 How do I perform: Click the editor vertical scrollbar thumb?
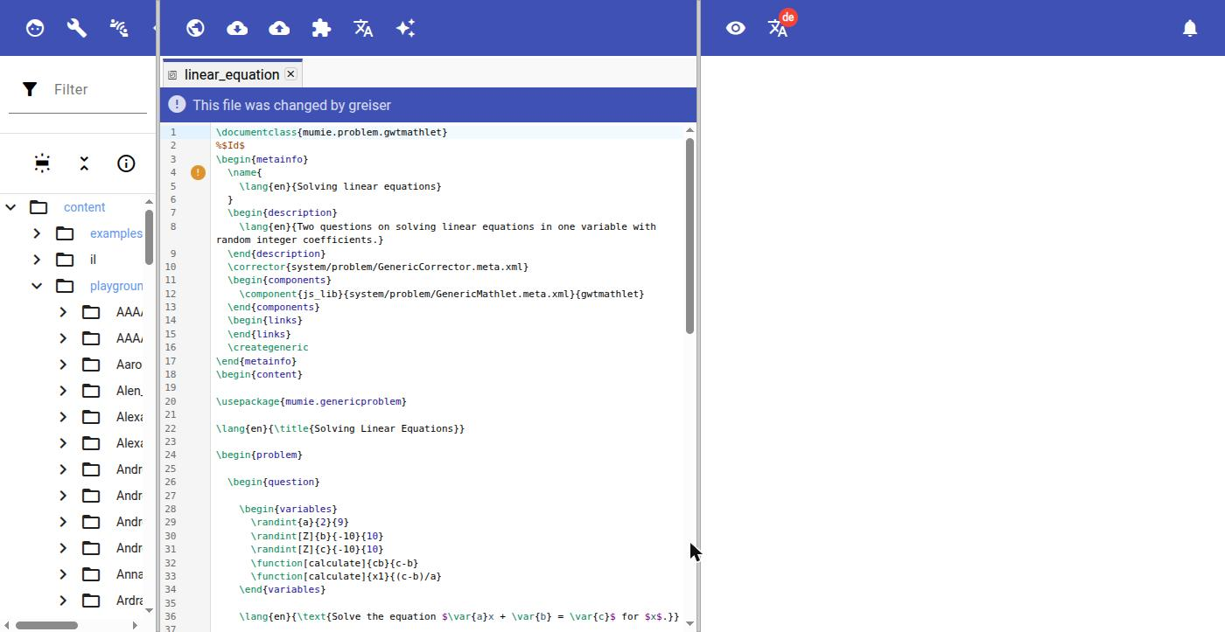click(689, 234)
